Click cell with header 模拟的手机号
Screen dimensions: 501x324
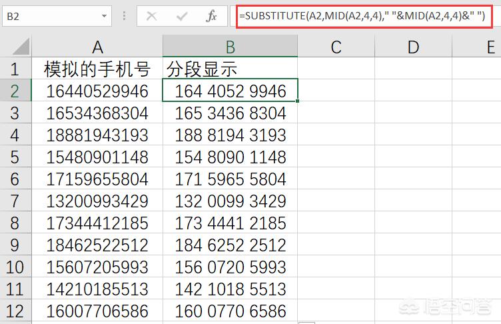coord(97,68)
